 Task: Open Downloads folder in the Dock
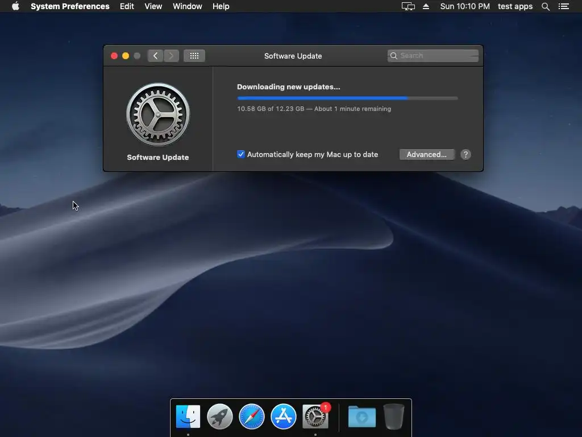[362, 417]
